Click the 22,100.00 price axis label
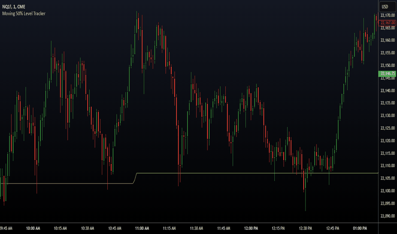 388,191
